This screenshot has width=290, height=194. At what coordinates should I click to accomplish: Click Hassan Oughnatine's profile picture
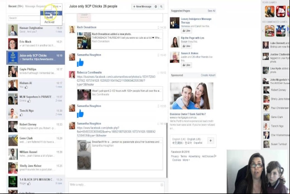[x=13, y=30]
